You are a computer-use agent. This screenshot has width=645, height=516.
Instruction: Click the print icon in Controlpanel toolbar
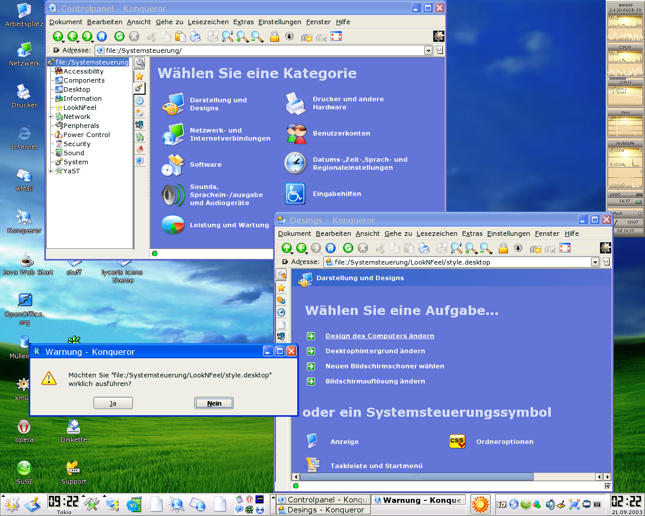(x=196, y=36)
